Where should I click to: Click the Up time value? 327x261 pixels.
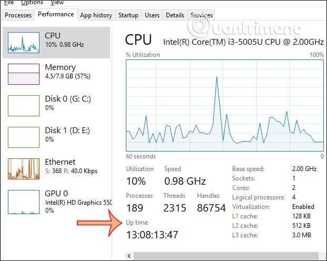(152, 235)
